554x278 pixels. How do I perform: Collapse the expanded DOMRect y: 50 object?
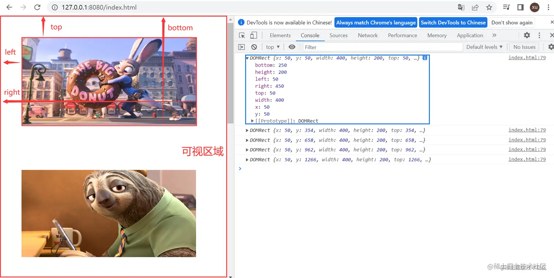point(247,58)
